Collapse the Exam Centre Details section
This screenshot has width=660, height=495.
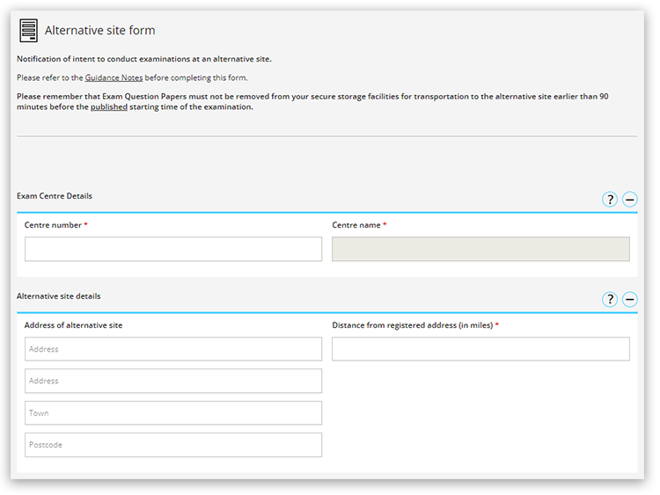coord(630,200)
